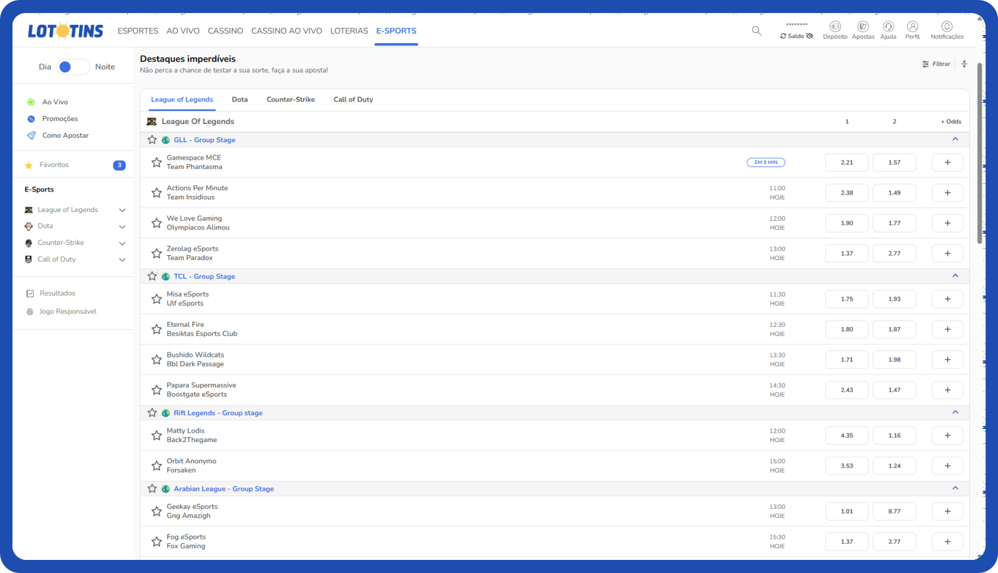Open the Perfil profile icon
The width and height of the screenshot is (998, 573).
(913, 26)
